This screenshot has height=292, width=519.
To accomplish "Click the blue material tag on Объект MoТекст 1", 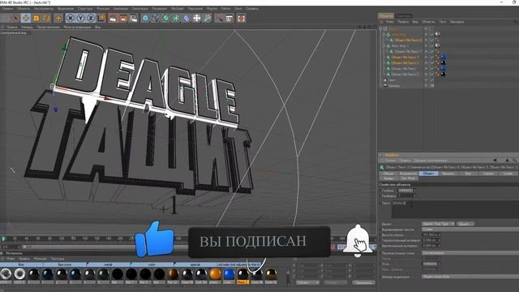I will 443,57.
